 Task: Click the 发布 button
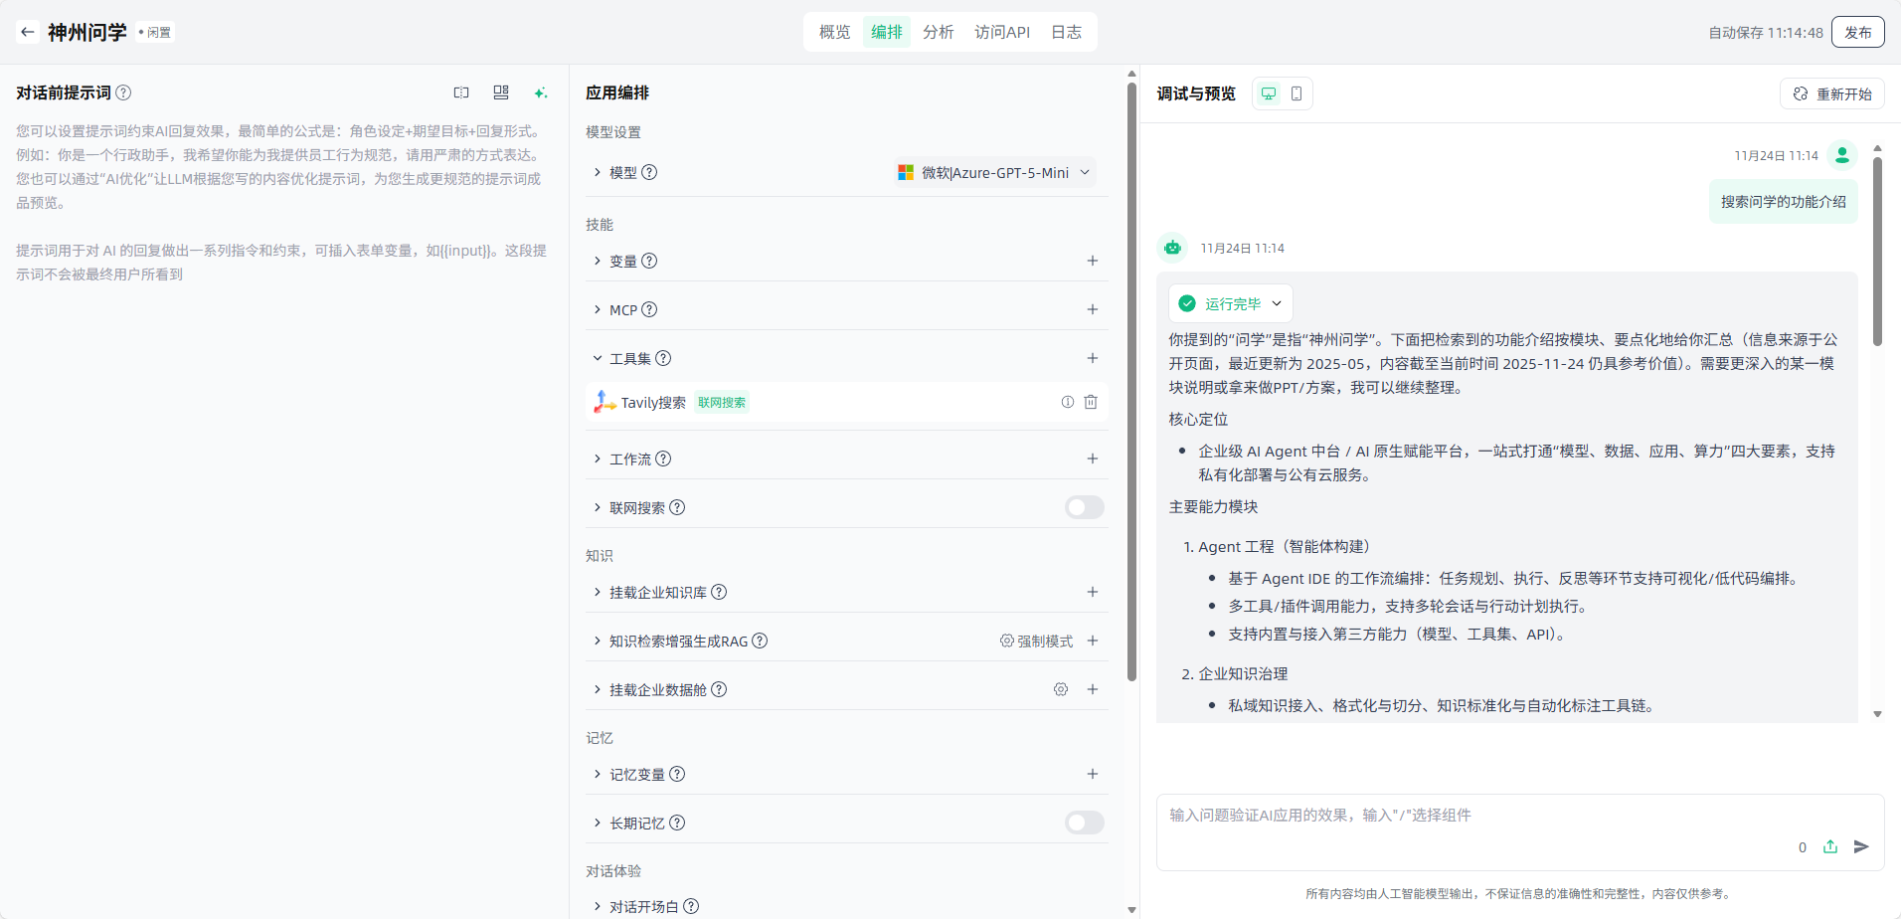tap(1857, 32)
